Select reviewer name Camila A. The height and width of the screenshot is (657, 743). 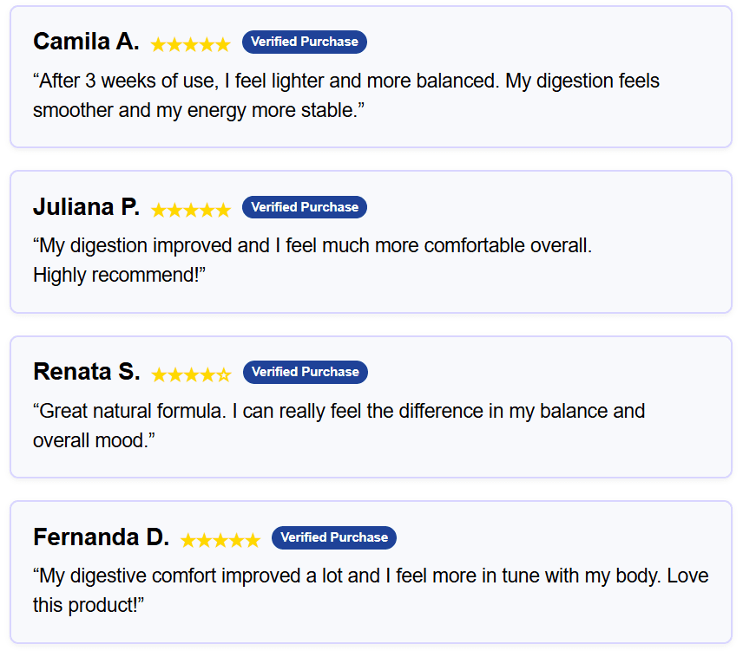coord(86,42)
